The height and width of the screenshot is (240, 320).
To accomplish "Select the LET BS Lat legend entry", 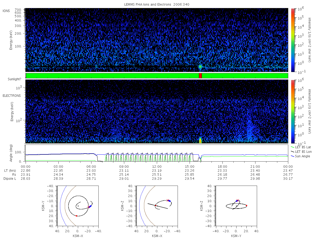I will click(x=301, y=147).
